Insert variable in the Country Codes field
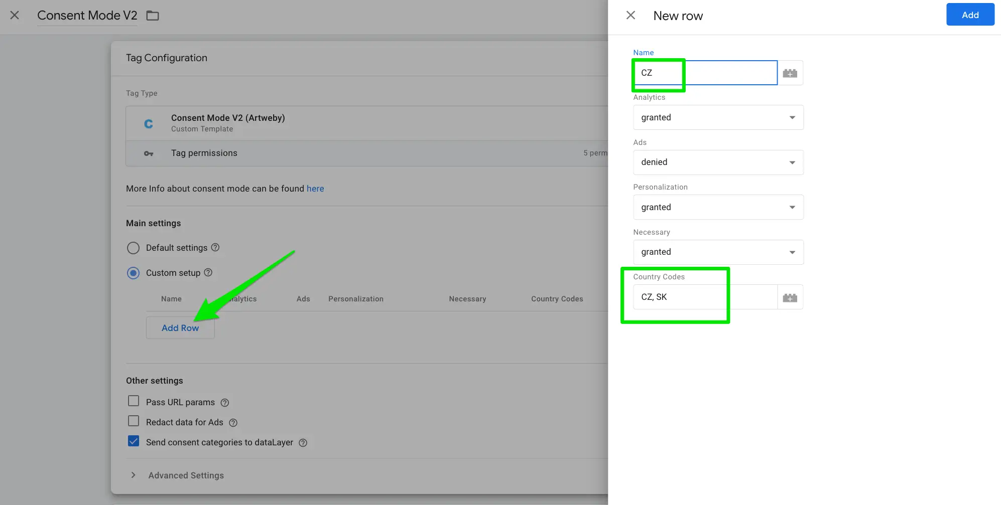Screen dimensions: 1001x505 tap(790, 297)
